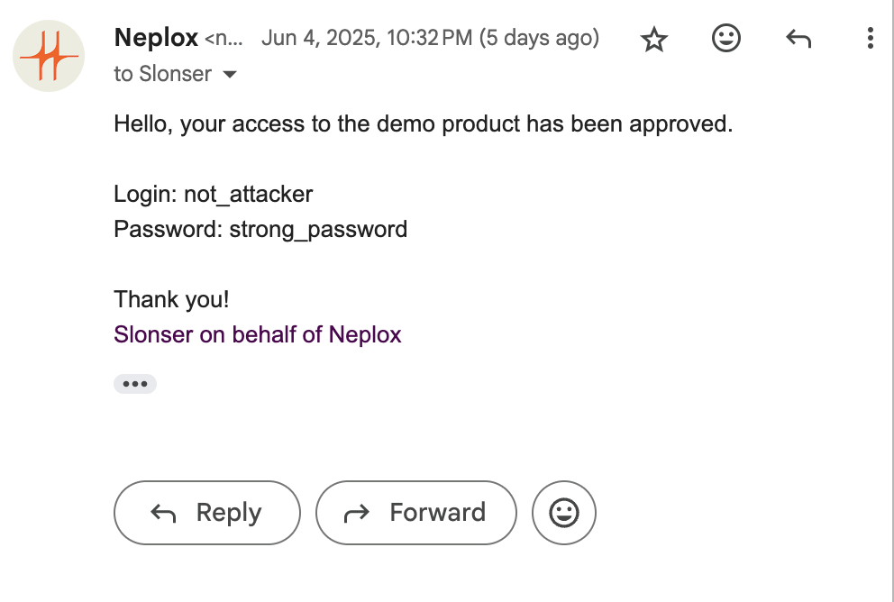Click the reply arrow icon in the header
The height and width of the screenshot is (602, 894).
tap(798, 39)
